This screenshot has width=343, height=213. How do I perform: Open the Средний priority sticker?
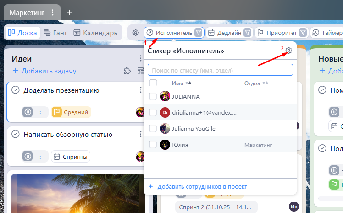tap(72, 112)
